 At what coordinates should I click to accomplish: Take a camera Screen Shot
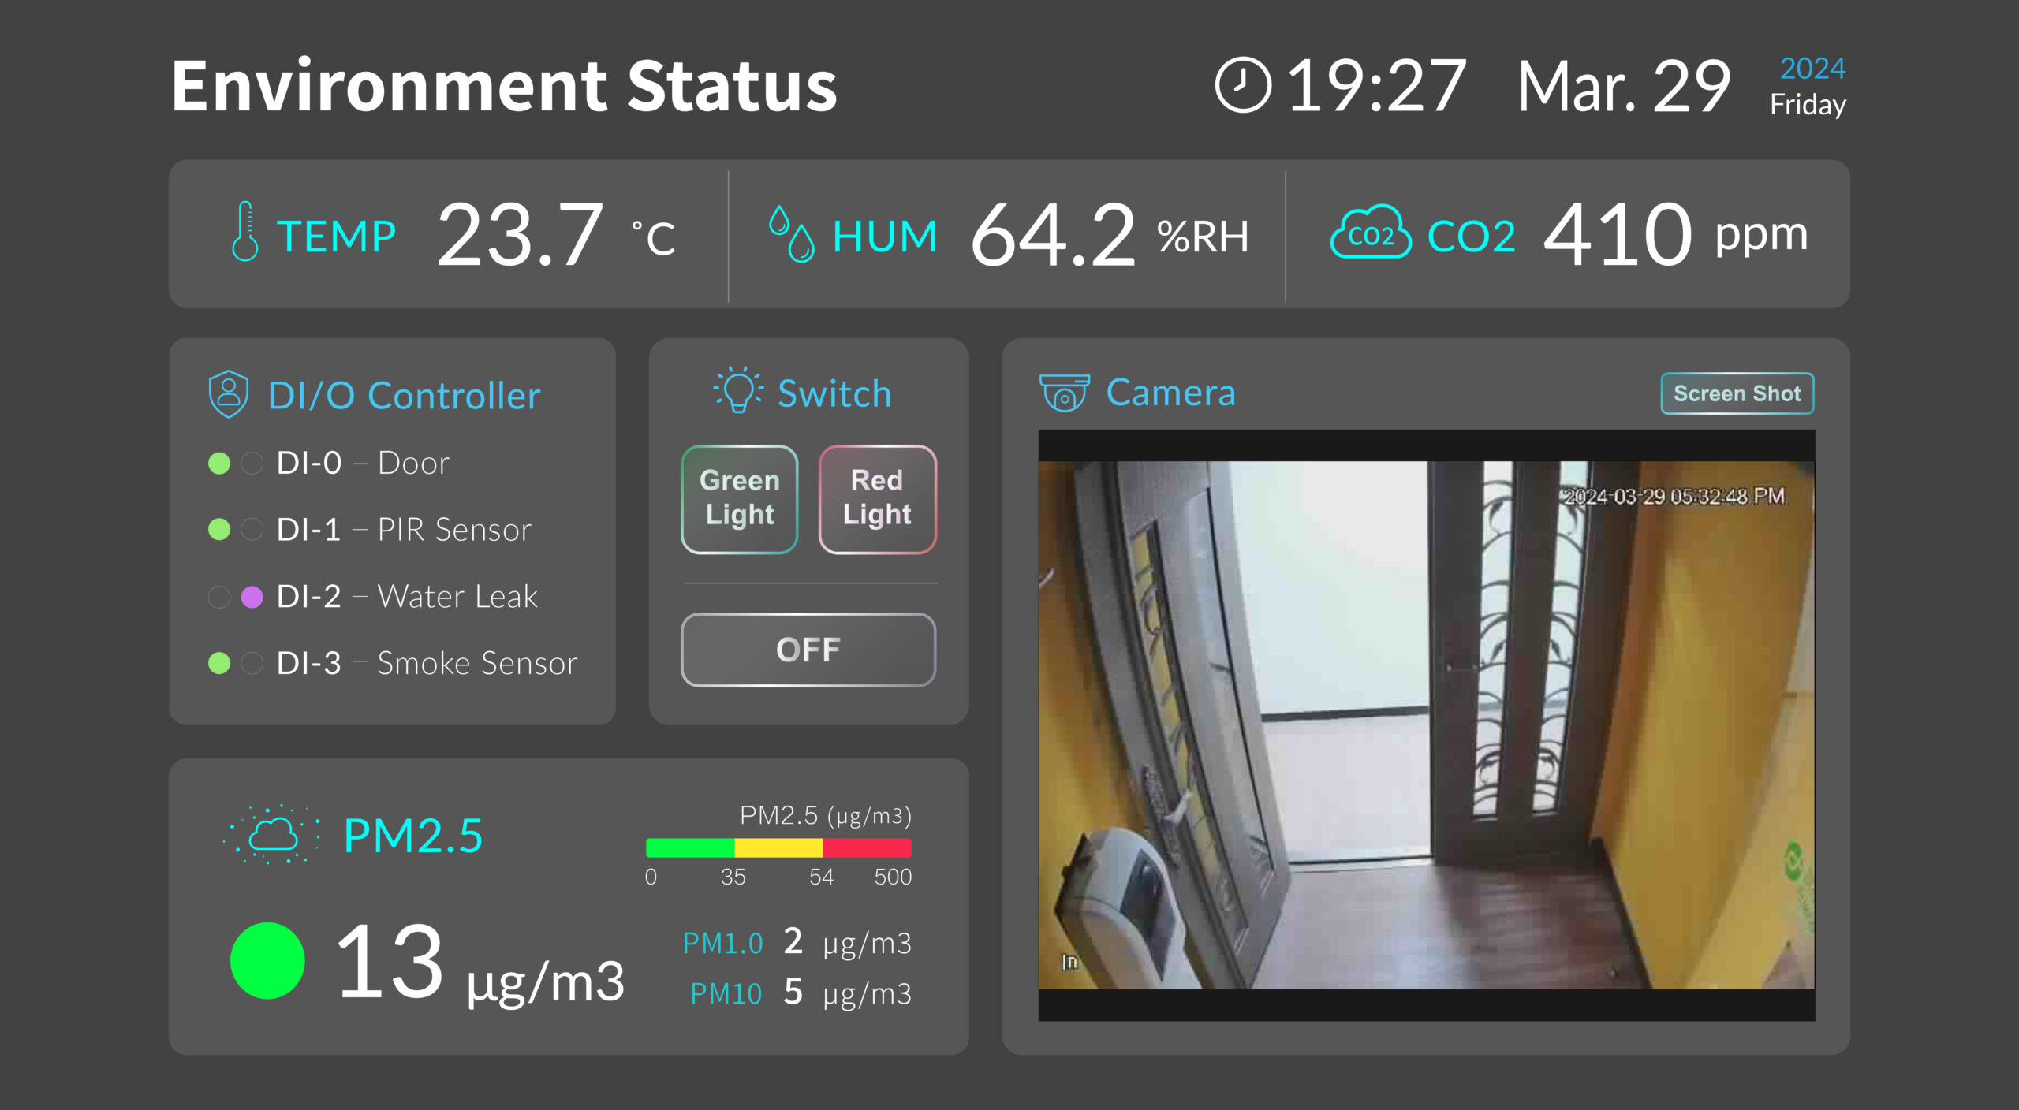click(1737, 393)
